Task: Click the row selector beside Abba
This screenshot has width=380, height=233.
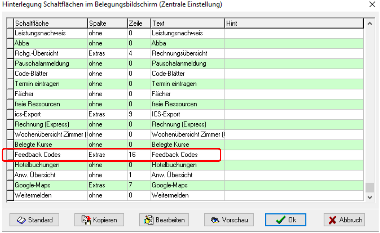Action: tap(10, 43)
